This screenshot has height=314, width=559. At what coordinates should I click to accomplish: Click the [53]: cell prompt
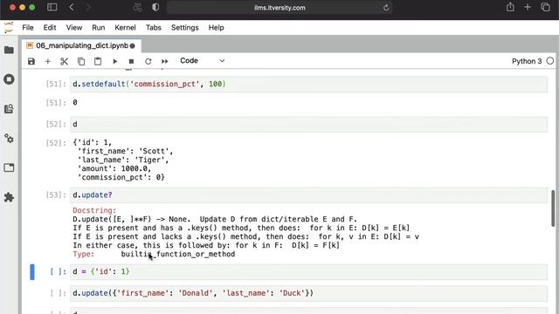coord(56,195)
